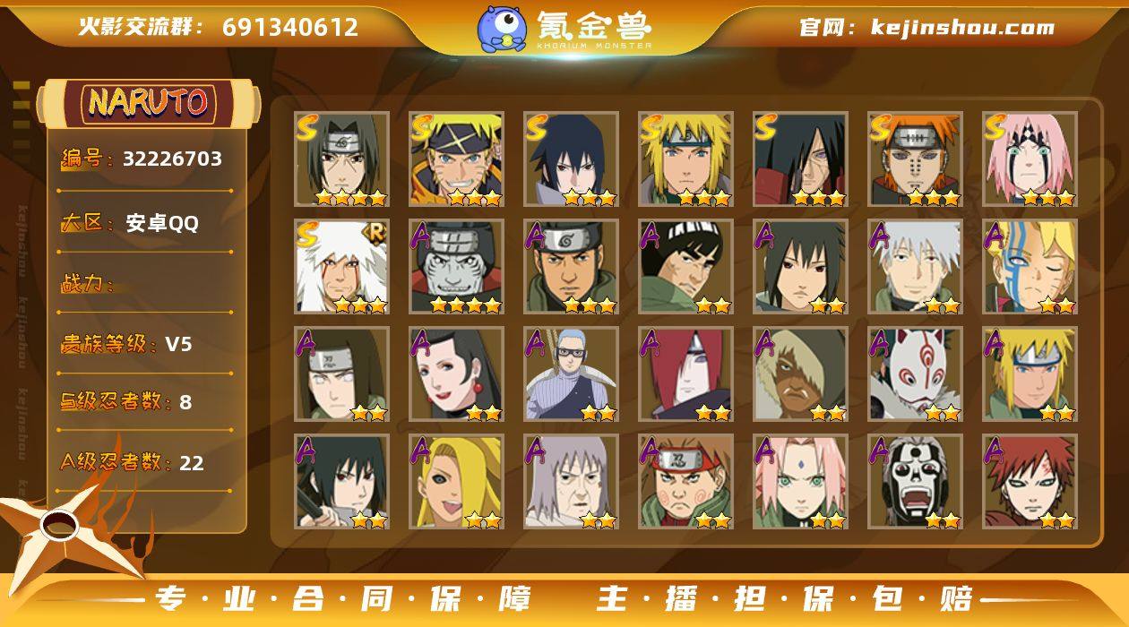Image resolution: width=1129 pixels, height=627 pixels.
Task: Select the pink-haired Sakura S-rank portrait
Action: pos(1030,159)
